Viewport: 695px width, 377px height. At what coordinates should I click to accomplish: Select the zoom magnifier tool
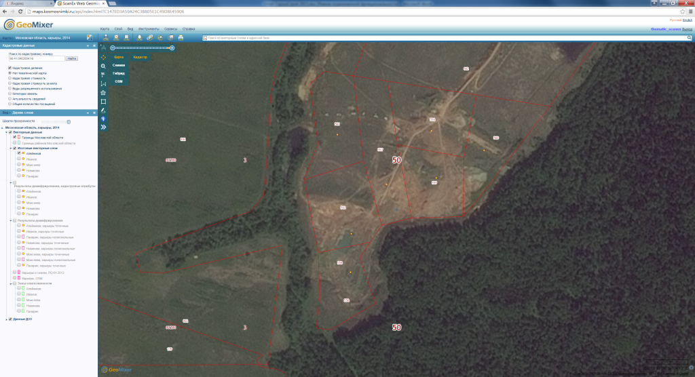click(103, 66)
